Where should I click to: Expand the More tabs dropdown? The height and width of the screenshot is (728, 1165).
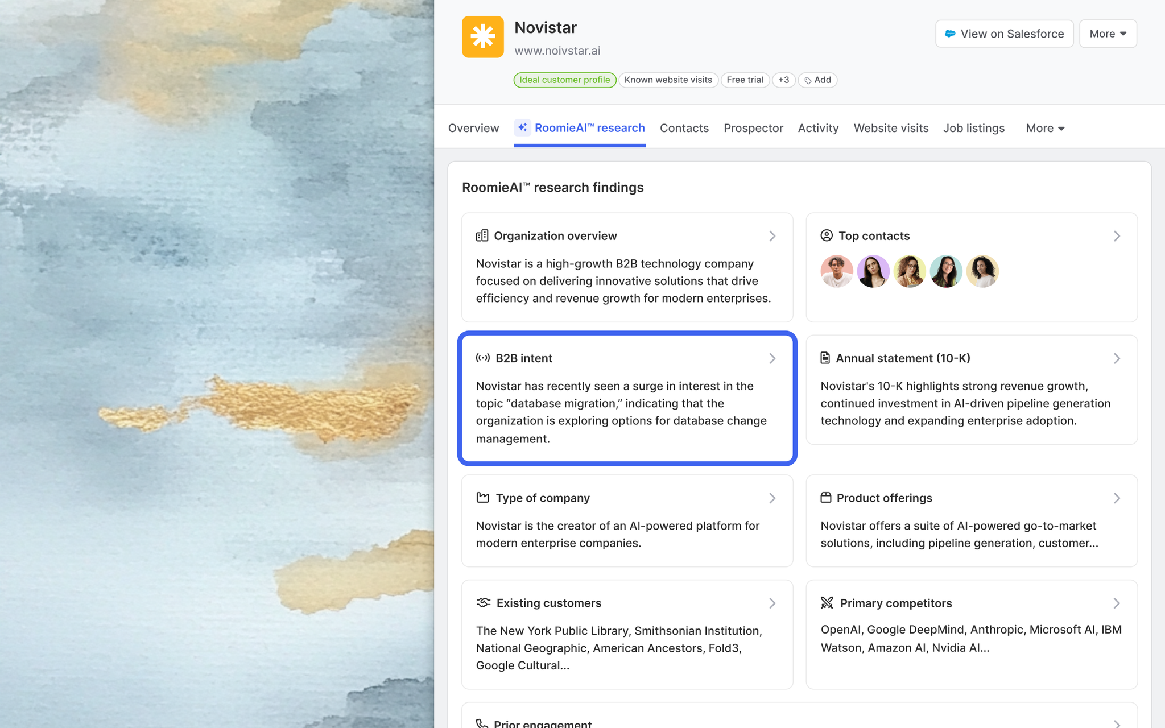1045,128
